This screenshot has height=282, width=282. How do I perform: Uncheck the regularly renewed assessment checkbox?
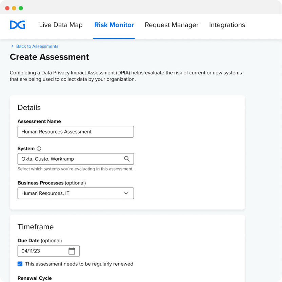click(x=20, y=264)
